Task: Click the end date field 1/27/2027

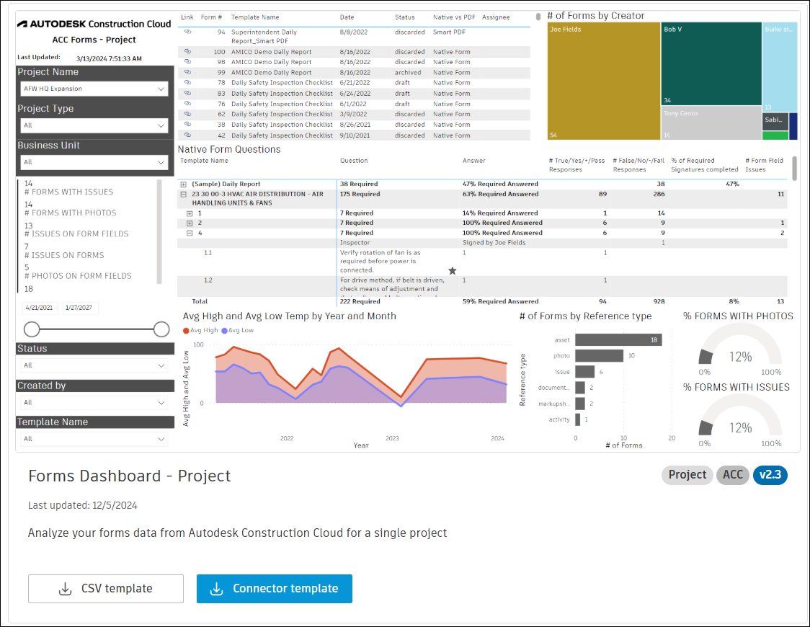Action: coord(79,308)
